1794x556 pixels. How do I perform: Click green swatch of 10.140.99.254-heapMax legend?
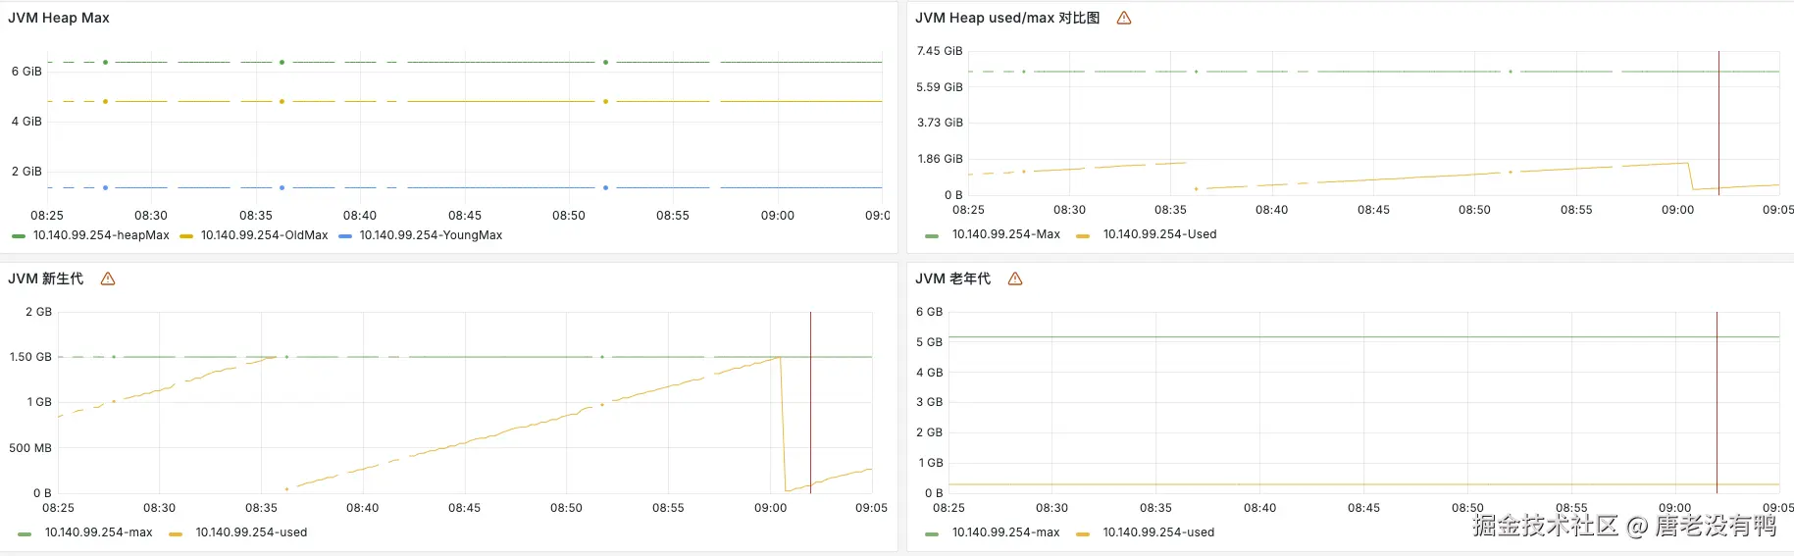pyautogui.click(x=19, y=236)
